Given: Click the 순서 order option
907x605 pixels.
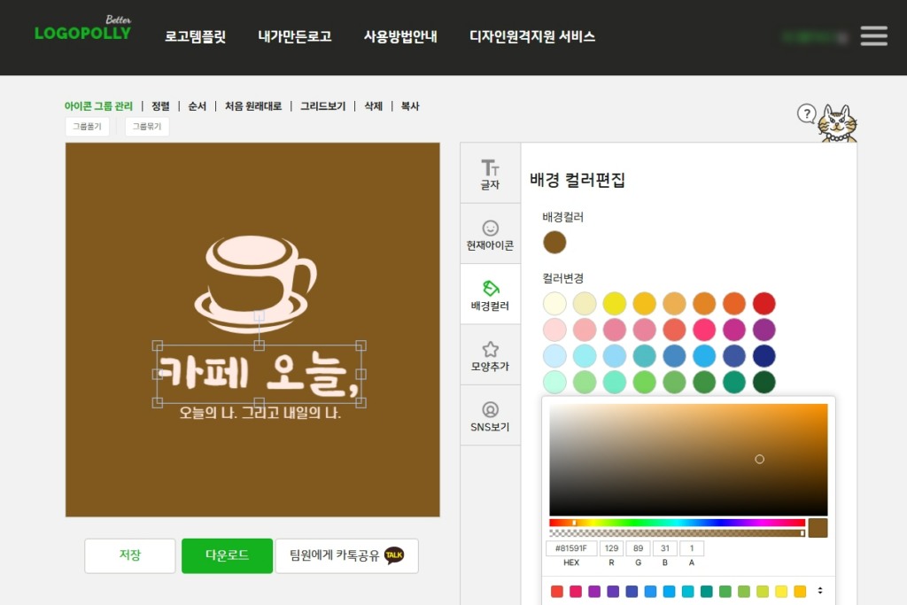Looking at the screenshot, I should [x=197, y=105].
